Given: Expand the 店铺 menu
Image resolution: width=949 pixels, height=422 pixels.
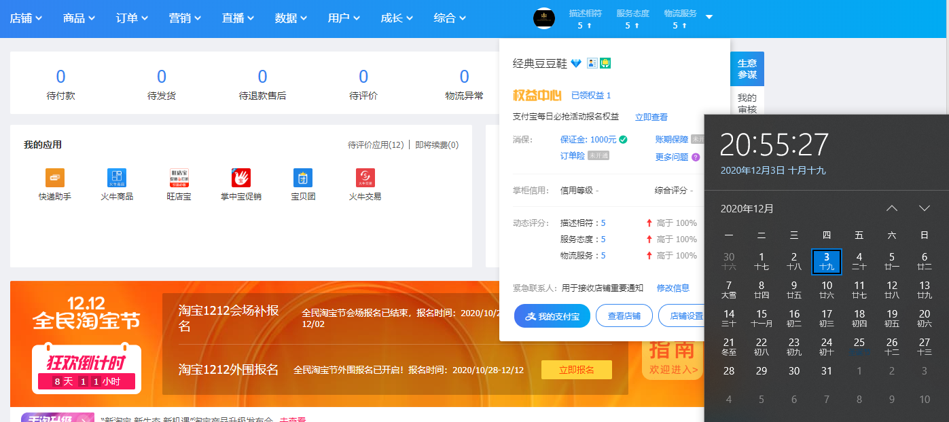Looking at the screenshot, I should tap(26, 18).
